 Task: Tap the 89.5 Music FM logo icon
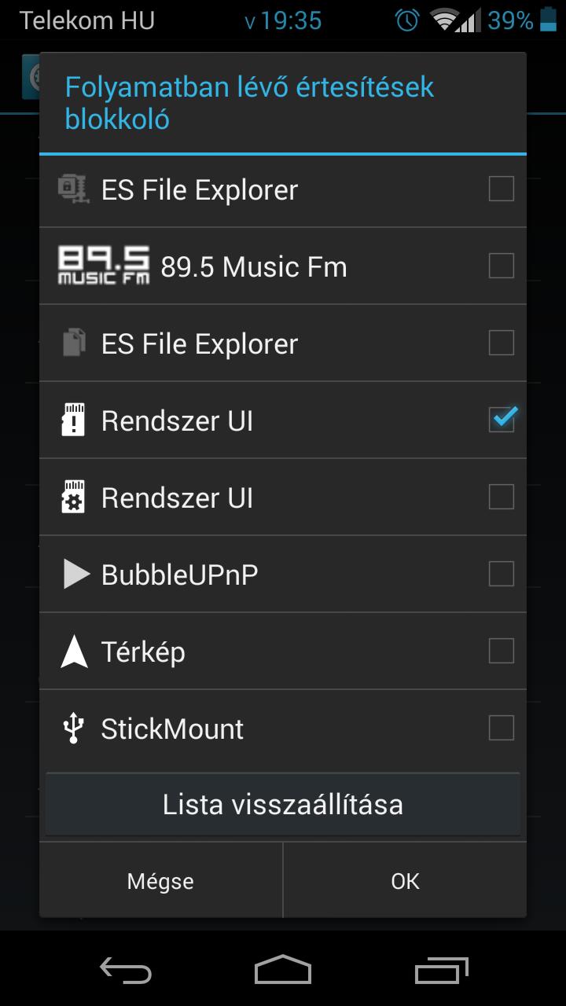104,266
